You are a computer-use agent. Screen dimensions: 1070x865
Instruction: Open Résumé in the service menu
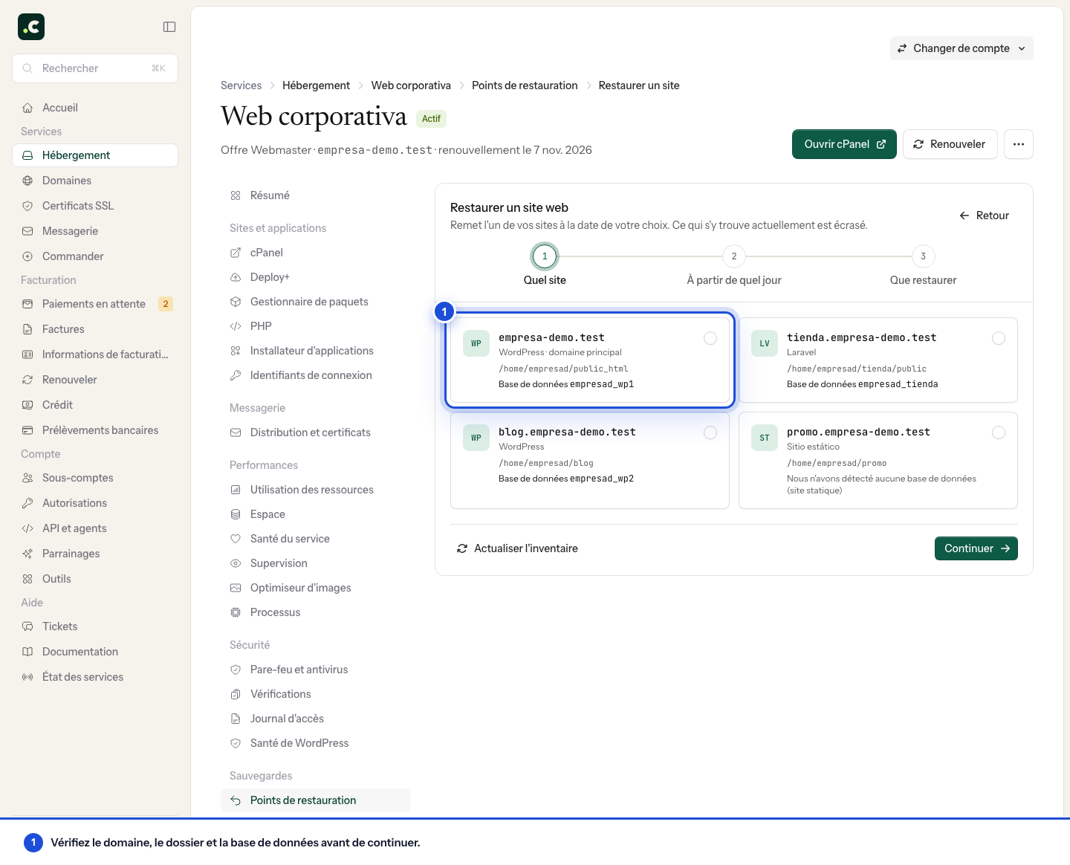point(316,195)
